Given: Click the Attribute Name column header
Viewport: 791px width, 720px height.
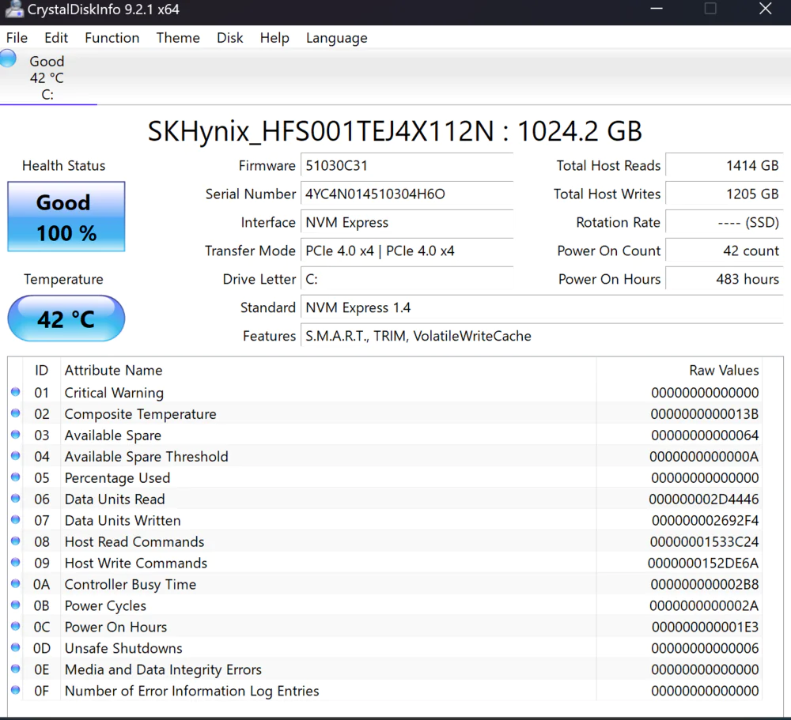Looking at the screenshot, I should tap(328, 370).
